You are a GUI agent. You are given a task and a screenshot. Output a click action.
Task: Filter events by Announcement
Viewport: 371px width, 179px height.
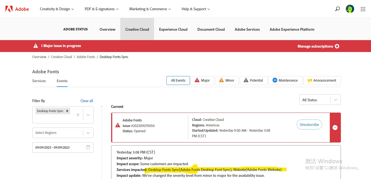322,81
